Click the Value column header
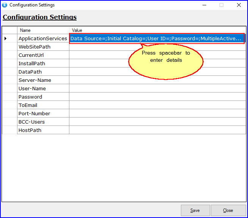Screen dimensions: 248x218 pos(157,30)
